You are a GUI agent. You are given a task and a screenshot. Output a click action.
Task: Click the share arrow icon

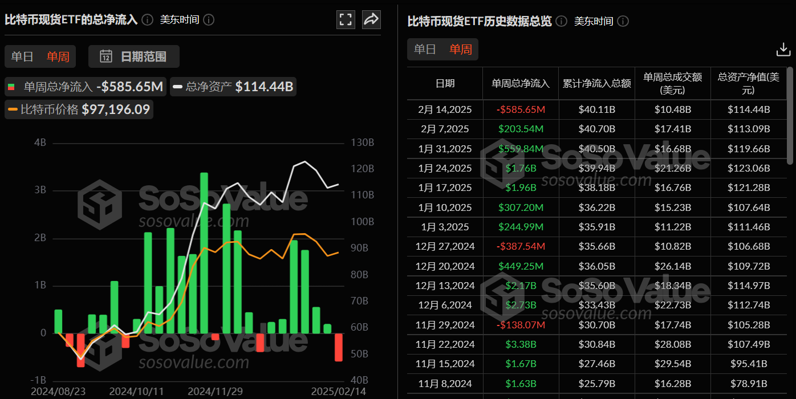click(371, 19)
